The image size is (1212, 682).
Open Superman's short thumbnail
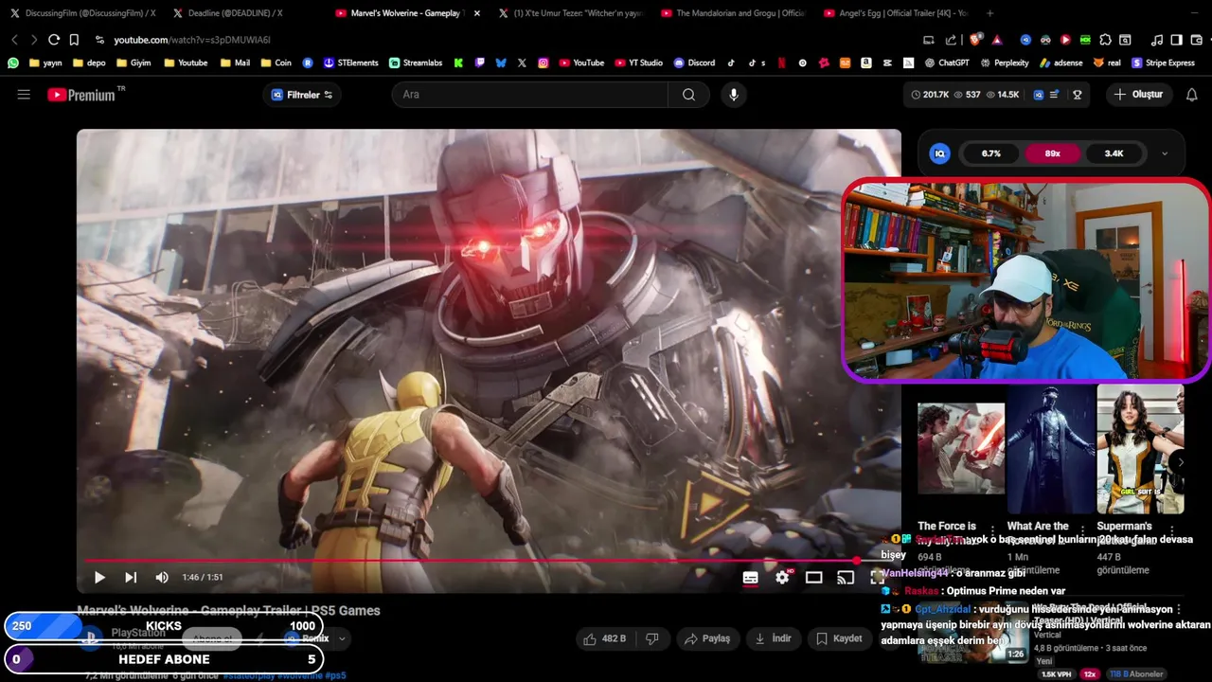(1140, 449)
